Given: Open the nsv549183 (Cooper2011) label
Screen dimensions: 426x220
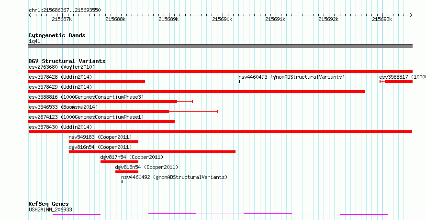Looking at the screenshot, I should click(x=100, y=137).
